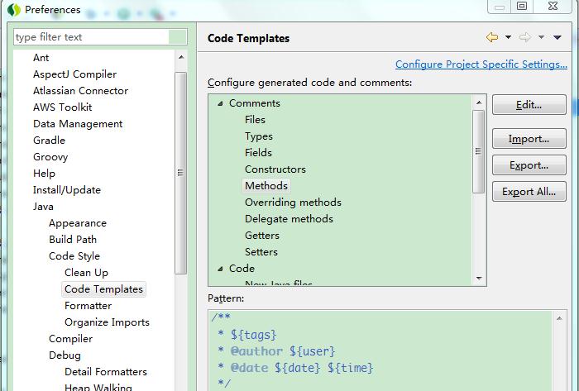
Task: Select Getters in the templates tree
Action: [261, 236]
